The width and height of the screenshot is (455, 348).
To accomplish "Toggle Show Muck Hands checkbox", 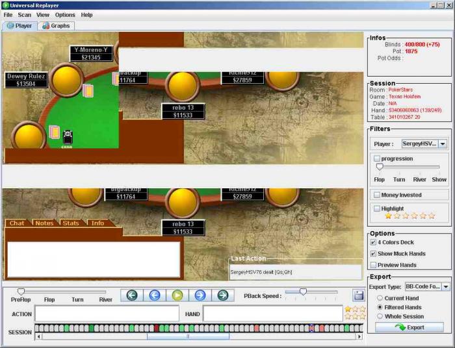I will coord(374,254).
